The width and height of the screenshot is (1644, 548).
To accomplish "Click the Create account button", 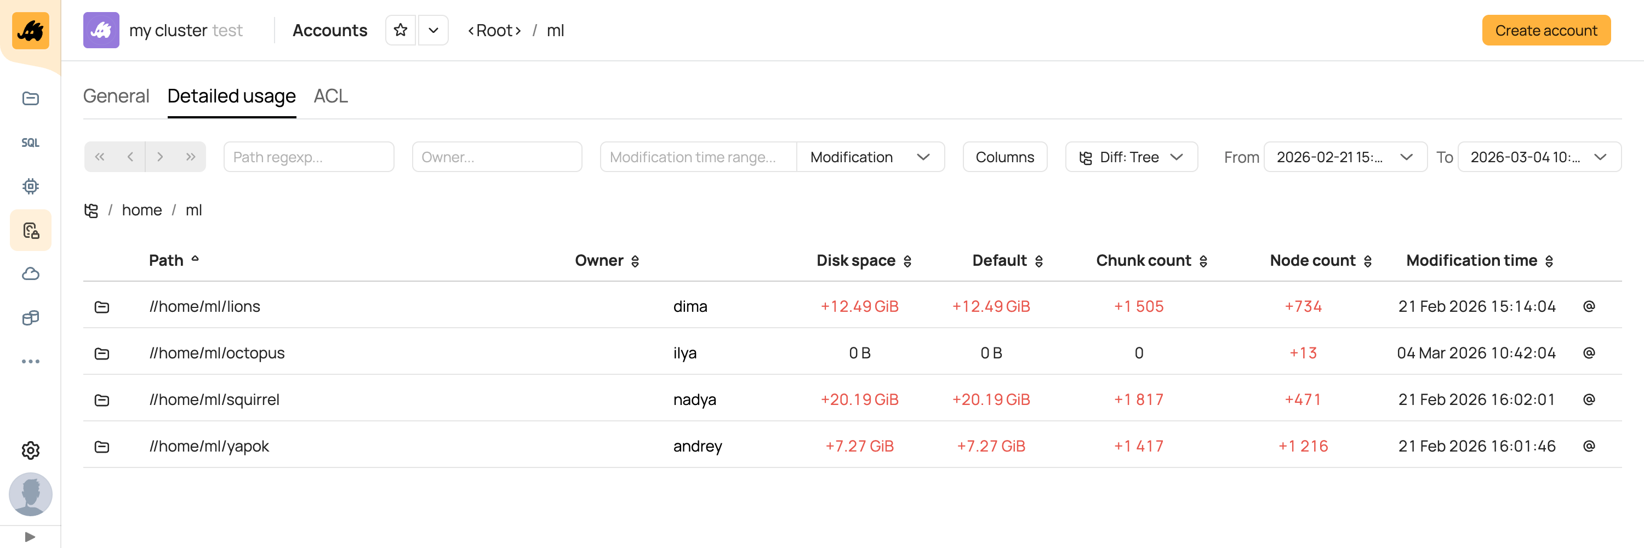I will [1546, 31].
